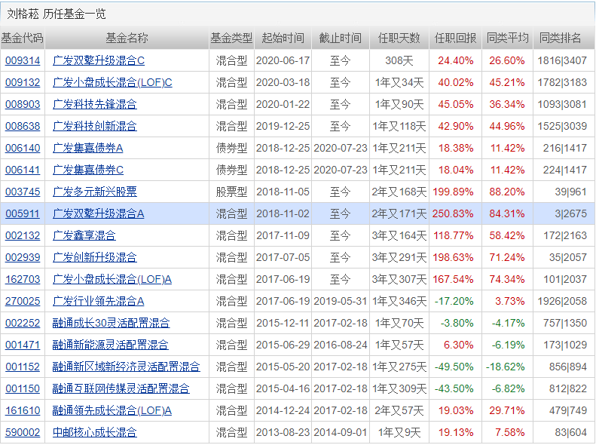Open 广发双擎升级混合A fund link

(x=99, y=213)
